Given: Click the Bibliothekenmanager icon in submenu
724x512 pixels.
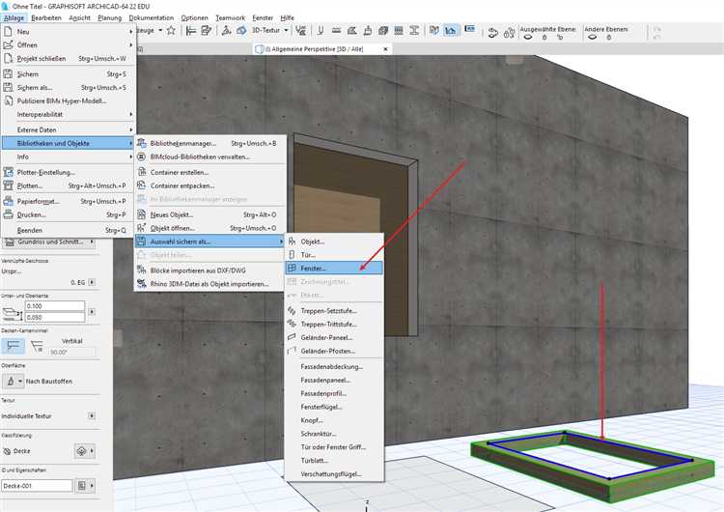Looking at the screenshot, I should (142, 143).
